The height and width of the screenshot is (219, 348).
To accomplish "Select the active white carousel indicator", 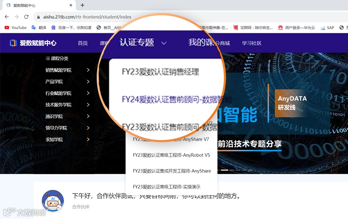I will (x=224, y=170).
